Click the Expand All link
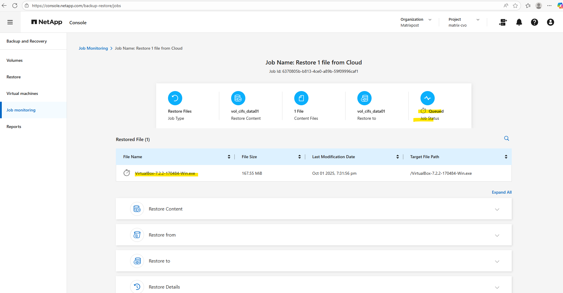 pyautogui.click(x=501, y=192)
